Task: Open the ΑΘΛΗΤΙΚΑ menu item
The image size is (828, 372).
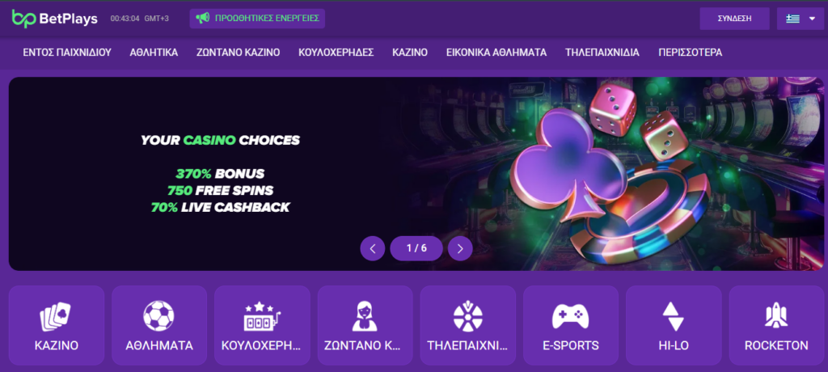Action: pyautogui.click(x=154, y=53)
